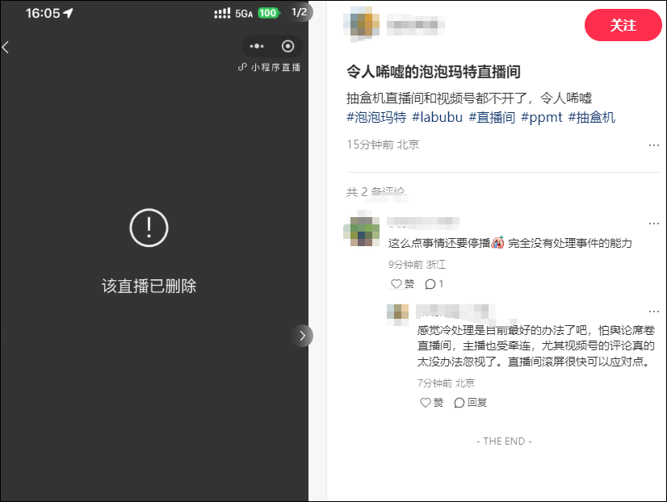Click the 5GA signal indicator
The height and width of the screenshot is (502, 667).
point(244,14)
